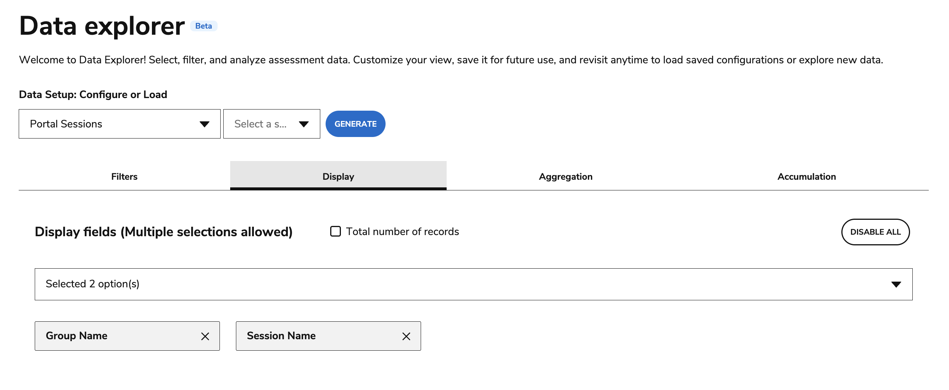Open the Select a saved configuration dropdown
Viewport: 949px width, 390px height.
(271, 124)
